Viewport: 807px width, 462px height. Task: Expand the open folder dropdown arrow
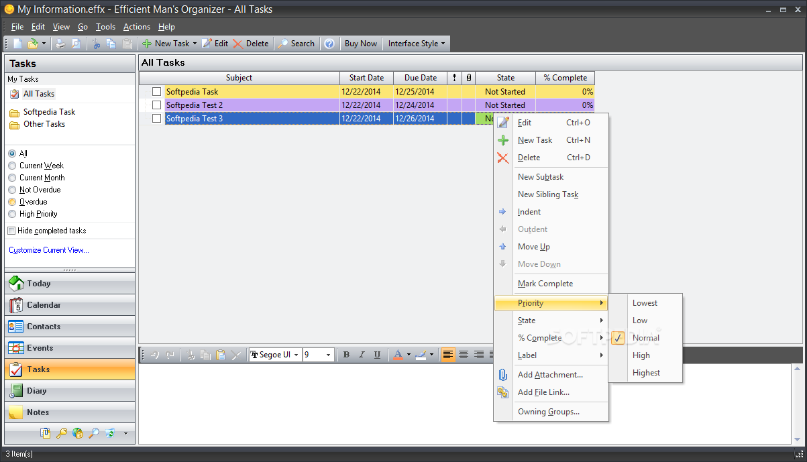coord(44,44)
